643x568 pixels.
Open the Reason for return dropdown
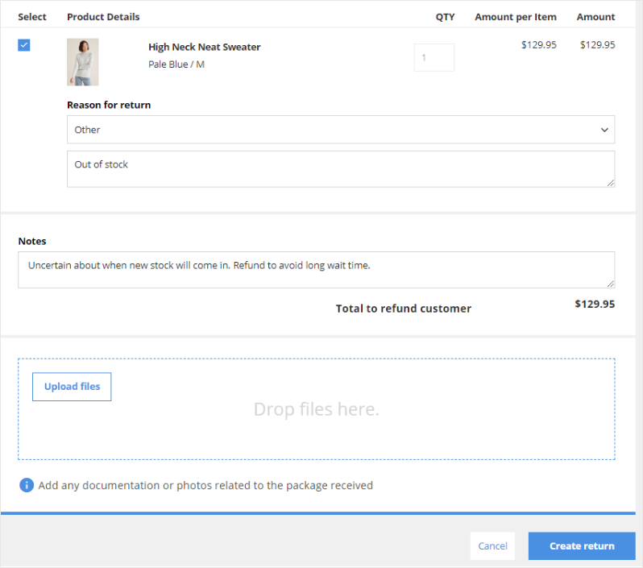coord(341,130)
